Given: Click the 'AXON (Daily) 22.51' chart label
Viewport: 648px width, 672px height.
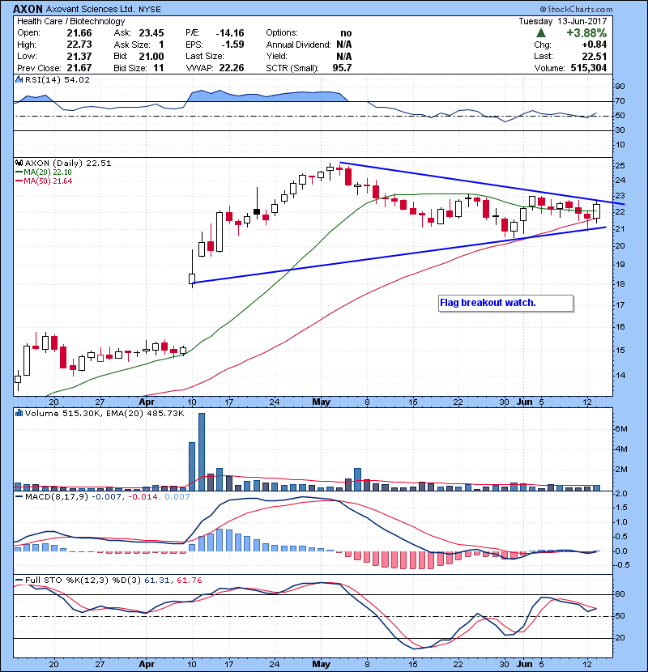Looking at the screenshot, I should (x=68, y=163).
